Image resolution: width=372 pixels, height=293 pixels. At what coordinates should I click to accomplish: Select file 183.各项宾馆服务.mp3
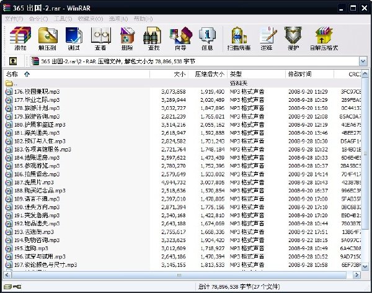42,150
